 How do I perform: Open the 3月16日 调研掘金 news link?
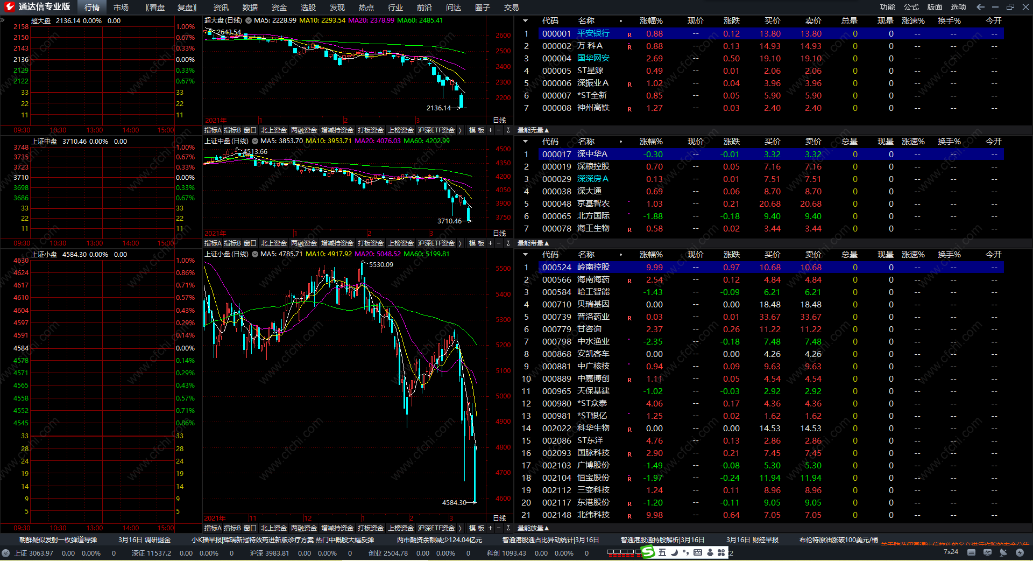(x=144, y=540)
